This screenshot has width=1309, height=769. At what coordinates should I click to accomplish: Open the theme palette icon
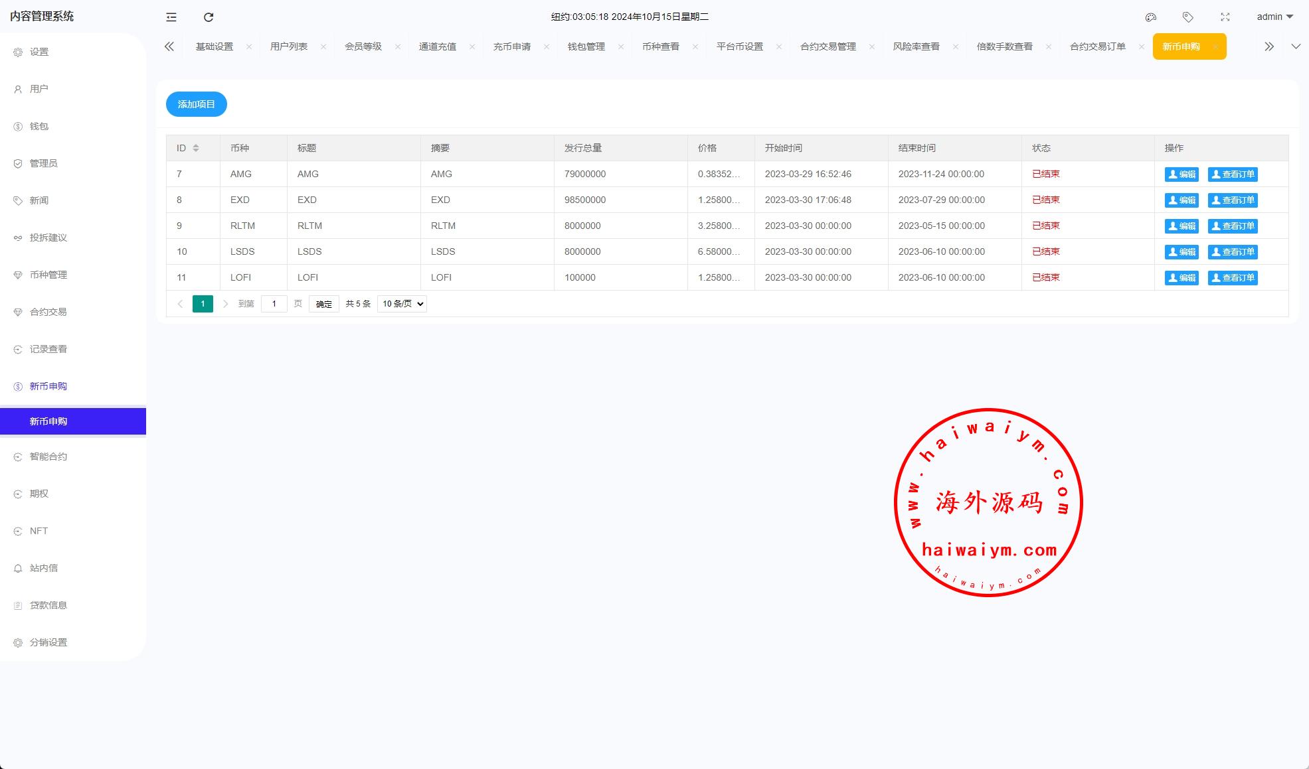[x=1151, y=17]
